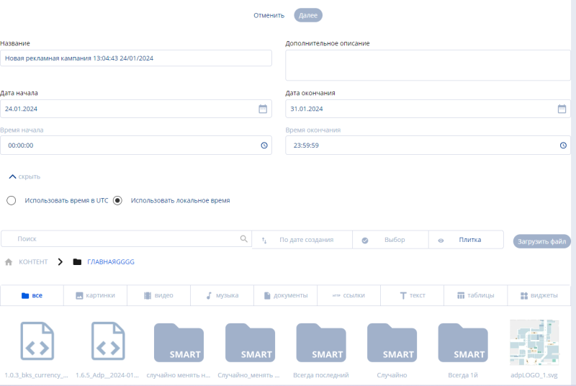Select the adpLOGO_1.svg thumbnail
The height and width of the screenshot is (386, 576).
[x=534, y=344]
